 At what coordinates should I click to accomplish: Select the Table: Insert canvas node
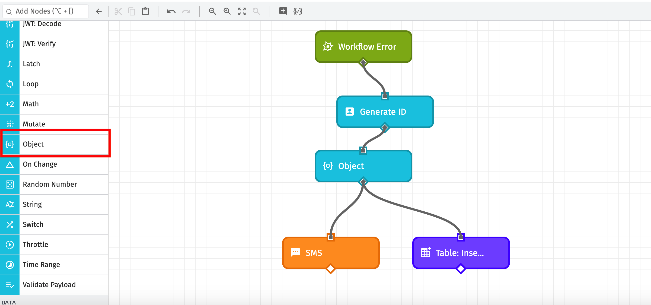tap(461, 253)
